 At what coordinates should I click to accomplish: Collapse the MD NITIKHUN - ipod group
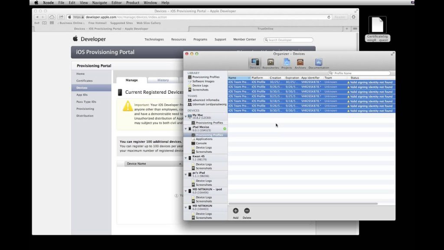tap(186, 191)
